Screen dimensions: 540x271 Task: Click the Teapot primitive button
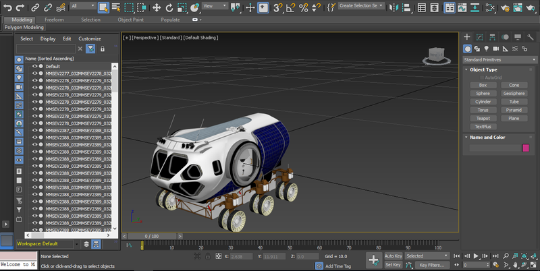coord(482,118)
